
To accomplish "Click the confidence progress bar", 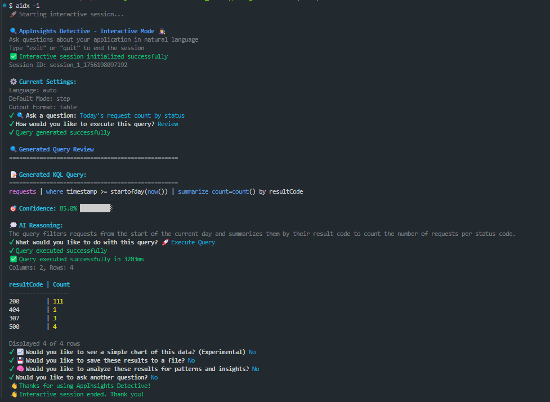I will 96,208.
